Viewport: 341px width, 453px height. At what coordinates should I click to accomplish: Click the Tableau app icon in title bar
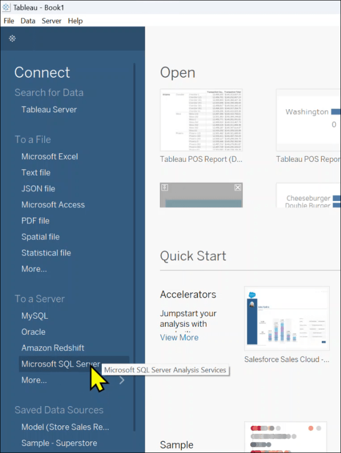(x=6, y=7)
